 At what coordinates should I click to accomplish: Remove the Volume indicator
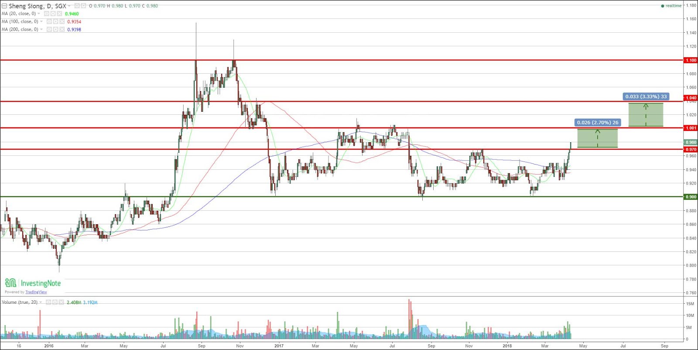coord(62,302)
